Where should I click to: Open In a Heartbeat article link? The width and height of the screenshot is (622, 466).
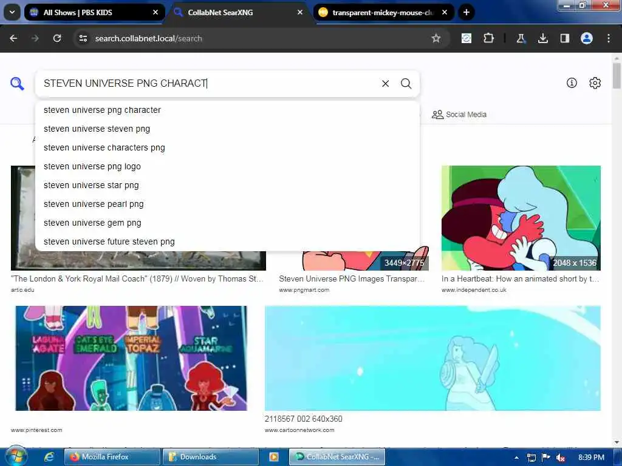[x=520, y=279]
